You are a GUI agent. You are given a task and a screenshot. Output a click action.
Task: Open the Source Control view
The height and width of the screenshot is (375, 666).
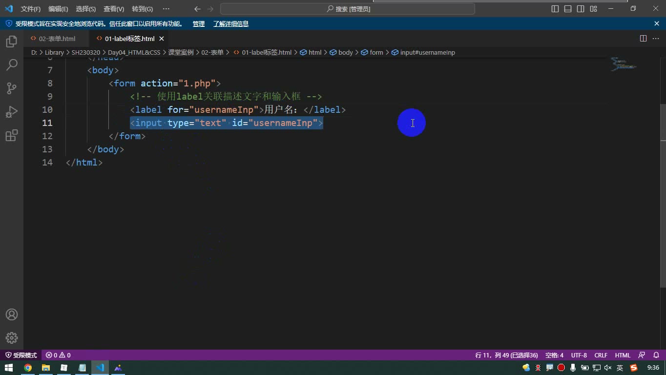(12, 88)
